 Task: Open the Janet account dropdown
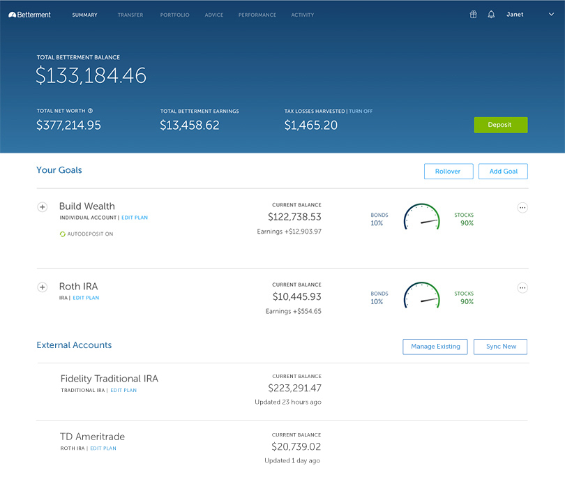tap(551, 15)
